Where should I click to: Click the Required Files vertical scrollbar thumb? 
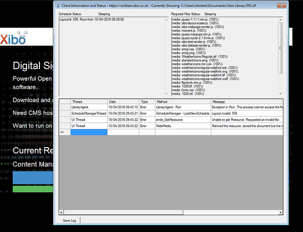tap(280, 48)
